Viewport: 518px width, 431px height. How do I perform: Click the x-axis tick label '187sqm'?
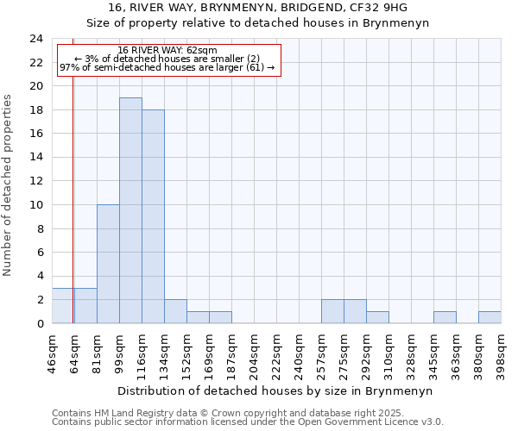[x=231, y=358]
